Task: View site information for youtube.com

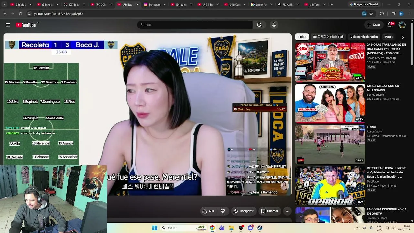Action: click(x=29, y=14)
